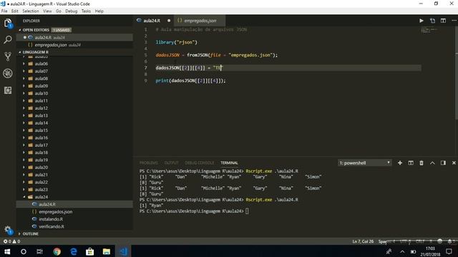
Task: Switch to the Output panel tab
Action: pos(171,163)
